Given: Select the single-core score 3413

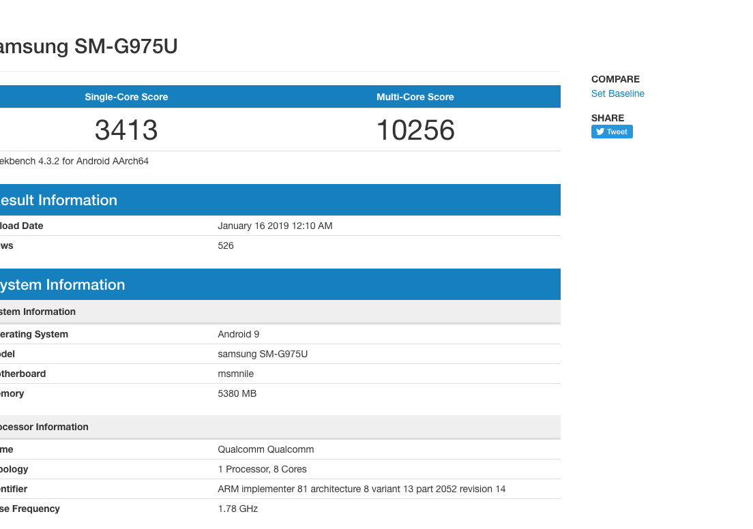Looking at the screenshot, I should 126,130.
